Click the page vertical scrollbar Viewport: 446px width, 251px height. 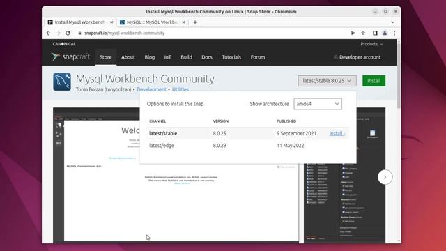[x=399, y=75]
